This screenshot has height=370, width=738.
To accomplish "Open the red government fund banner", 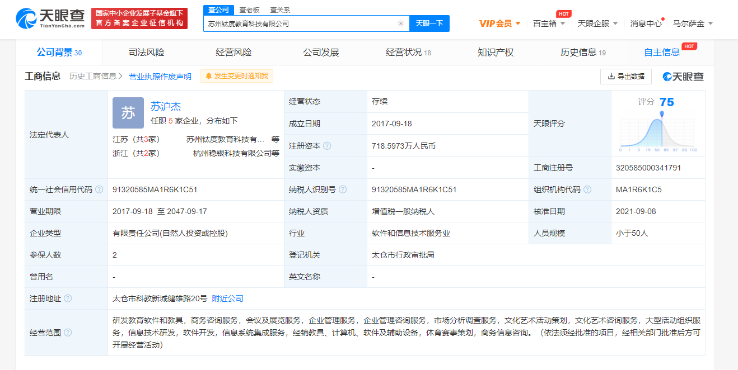I will tap(139, 18).
